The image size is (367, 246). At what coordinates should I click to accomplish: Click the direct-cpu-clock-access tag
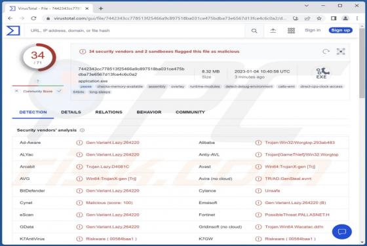coord(321,86)
